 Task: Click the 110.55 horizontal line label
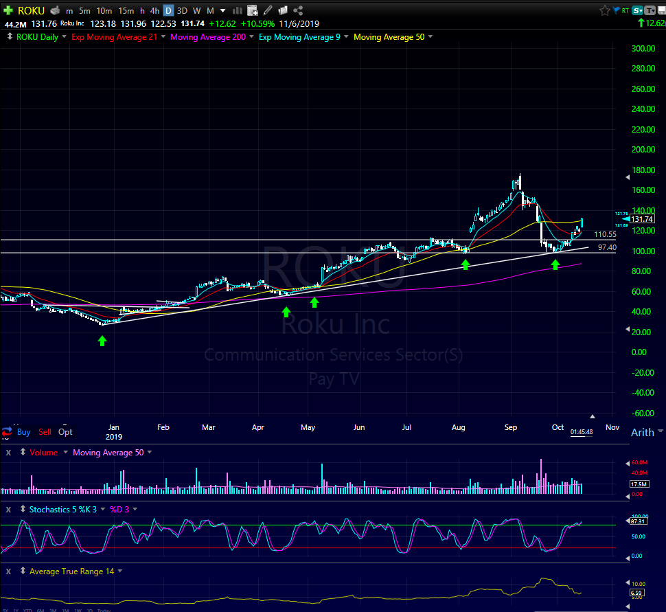pyautogui.click(x=605, y=234)
